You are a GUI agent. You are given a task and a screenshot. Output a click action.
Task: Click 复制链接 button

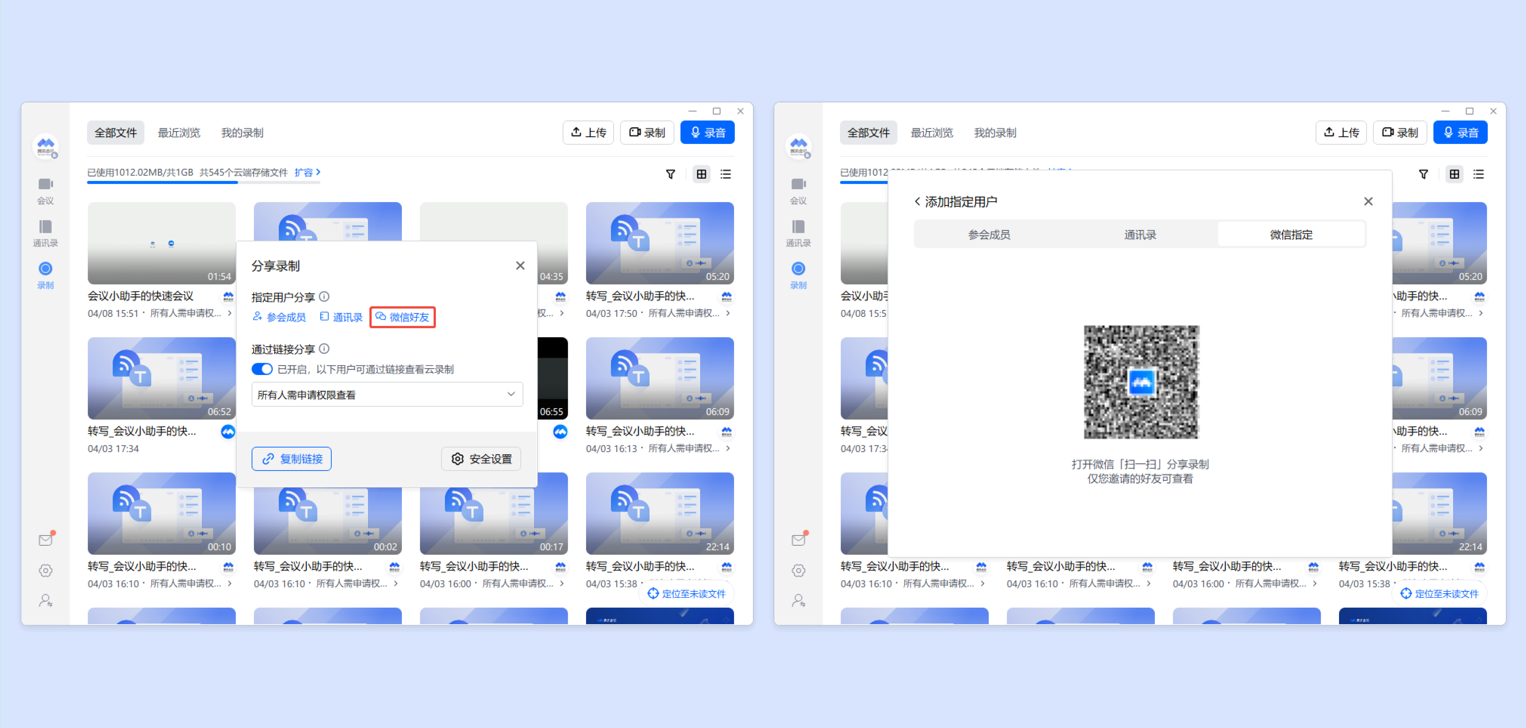pos(291,459)
